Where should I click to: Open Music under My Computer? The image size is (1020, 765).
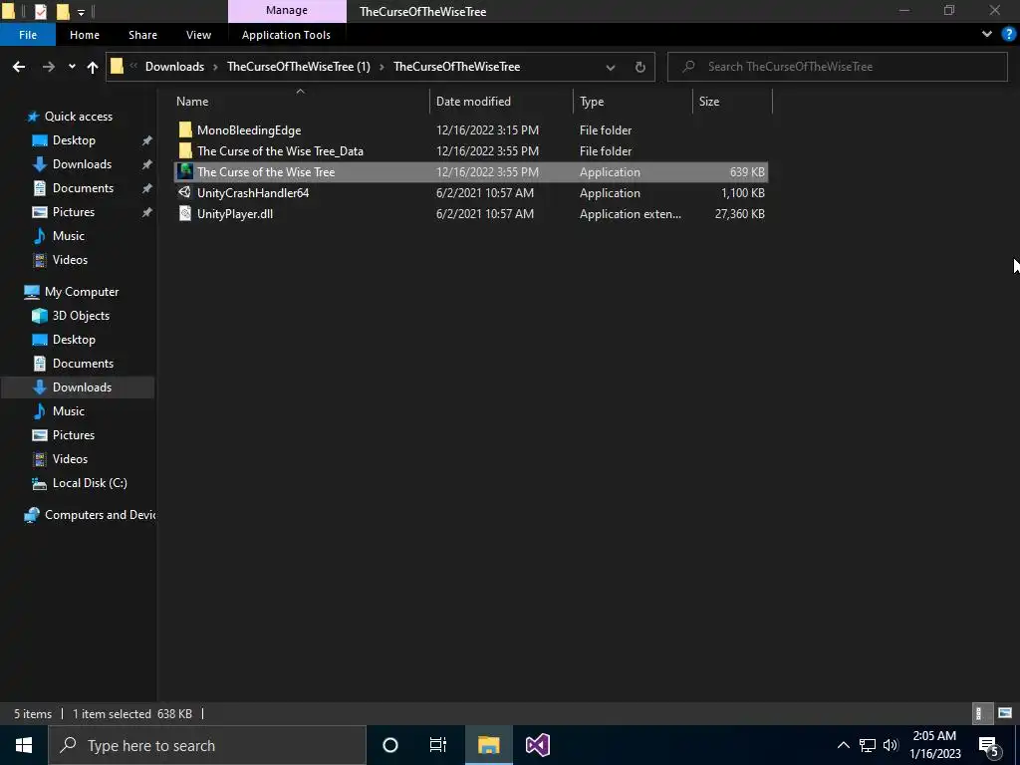click(x=69, y=411)
